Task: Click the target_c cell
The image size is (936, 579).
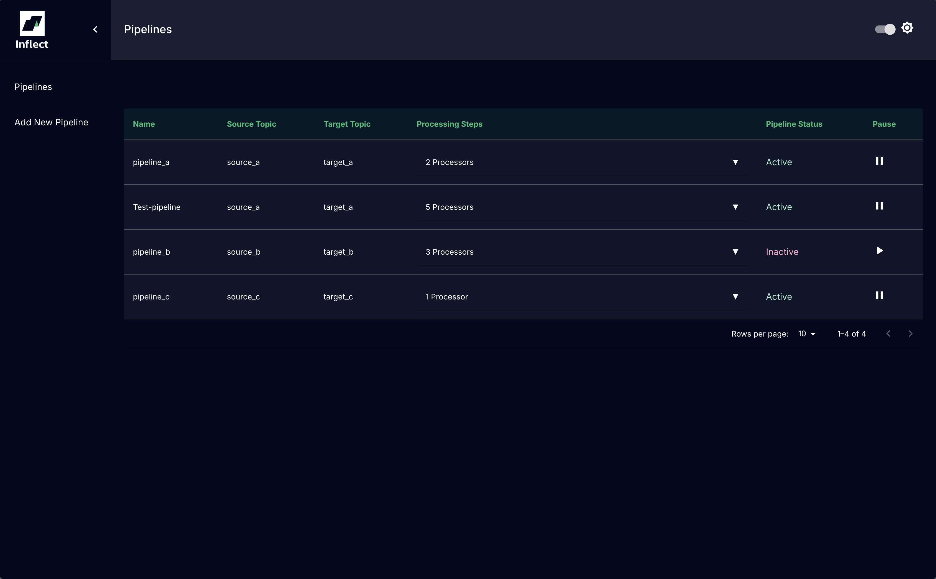Action: click(338, 297)
